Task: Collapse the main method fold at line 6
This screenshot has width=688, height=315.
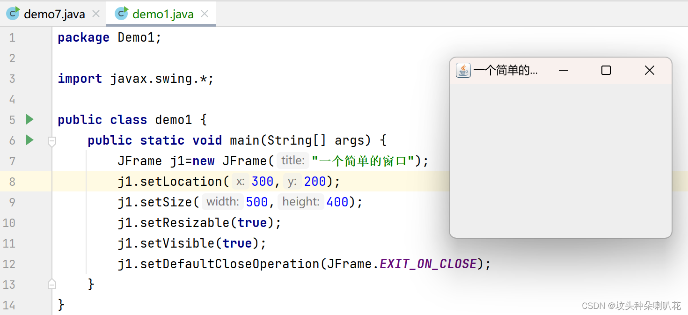Action: coord(52,141)
